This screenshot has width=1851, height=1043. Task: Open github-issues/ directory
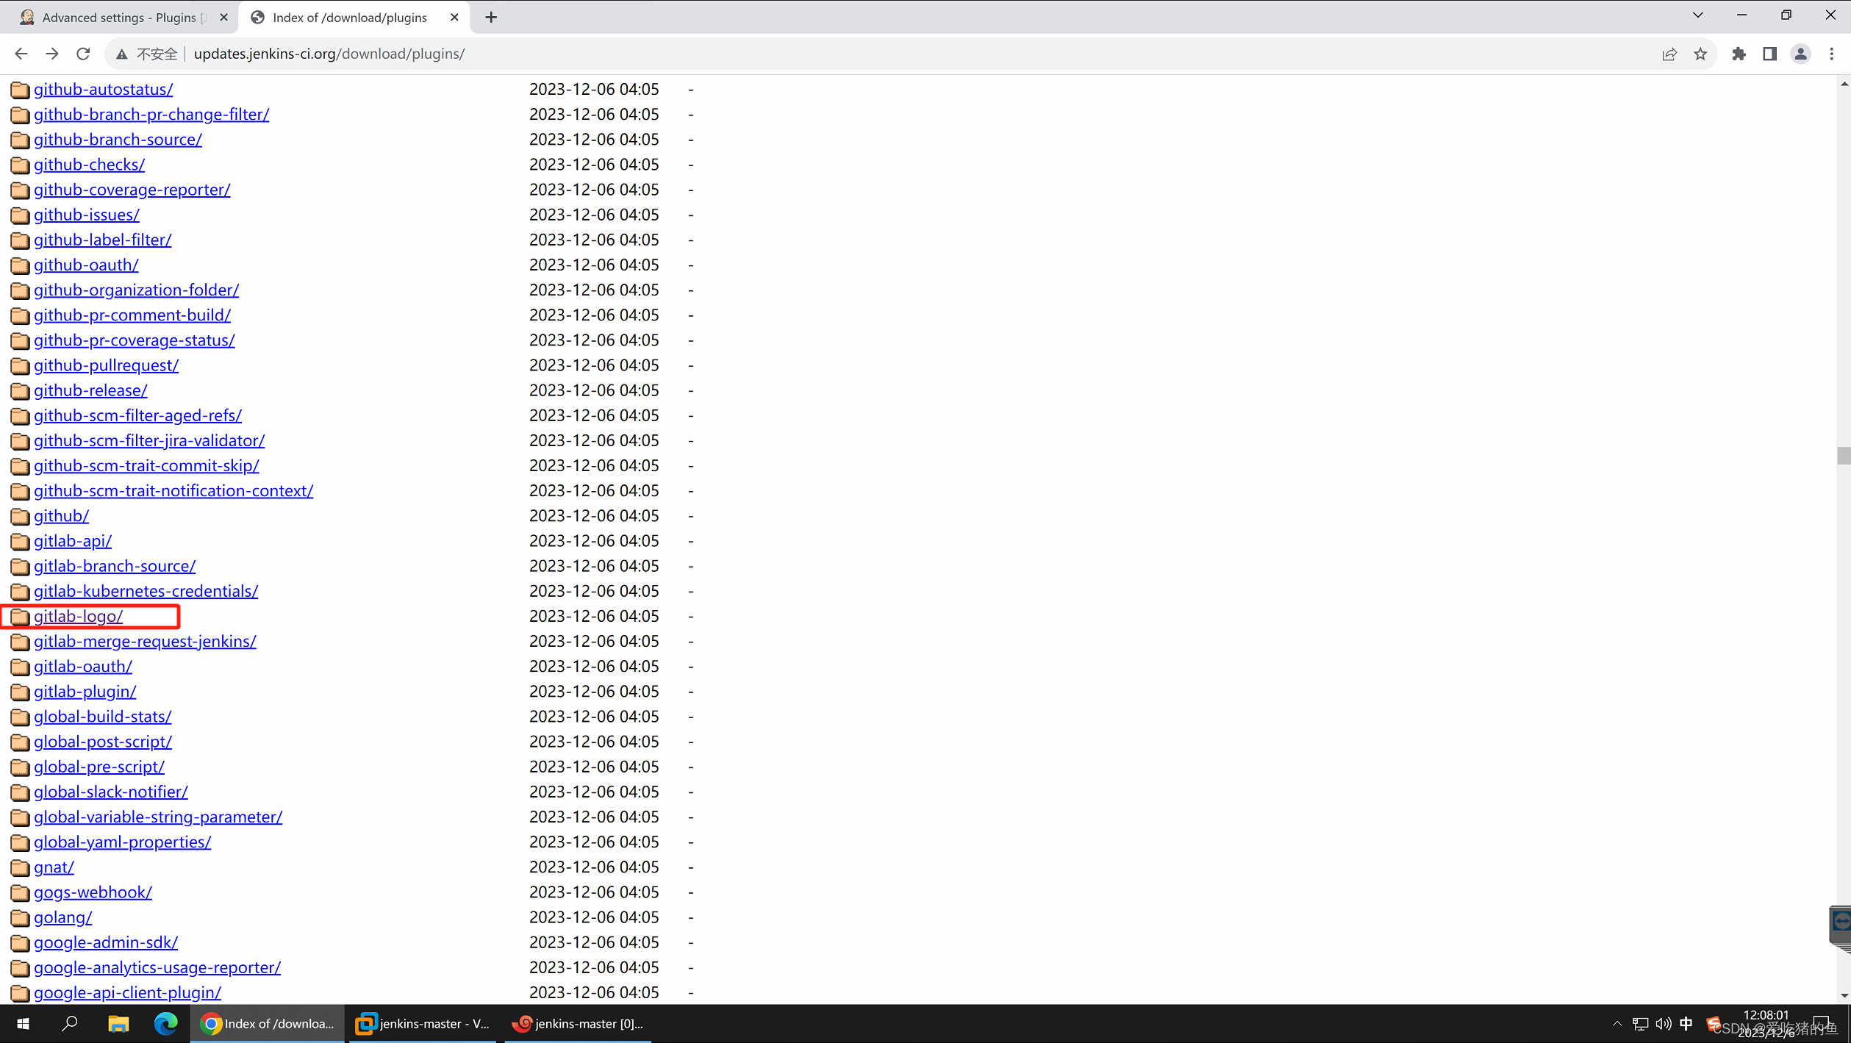pyautogui.click(x=87, y=214)
